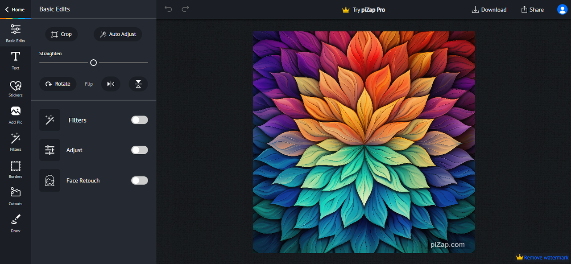Download the edited image
The image size is (571, 264).
point(489,9)
